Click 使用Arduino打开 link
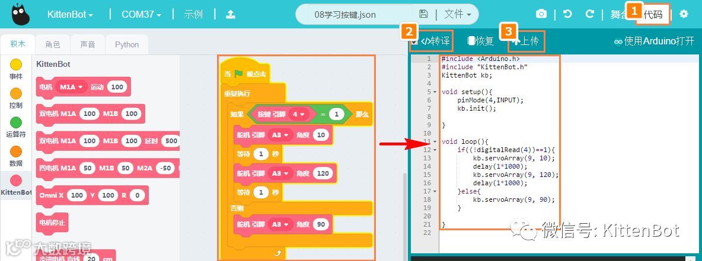Screen dimensions: 702x261 pos(654,41)
